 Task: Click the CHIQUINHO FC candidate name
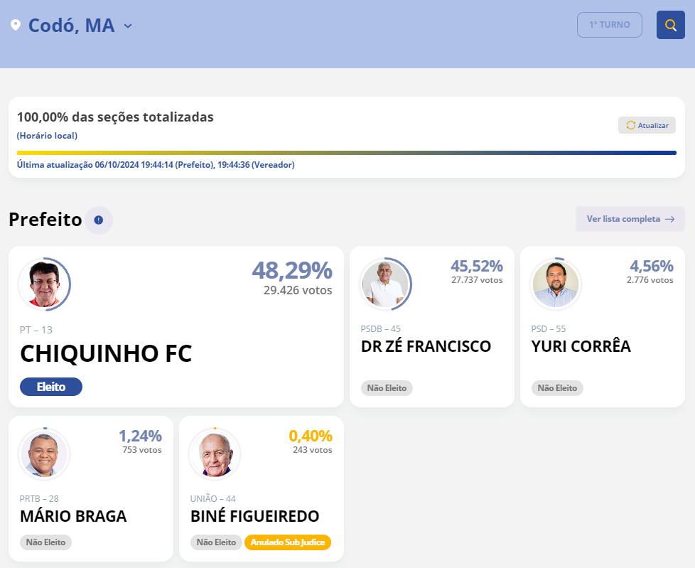(106, 353)
